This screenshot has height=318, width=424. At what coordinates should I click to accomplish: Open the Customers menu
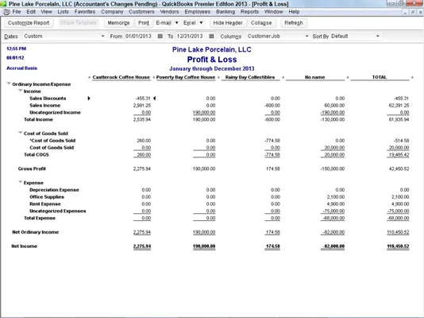pyautogui.click(x=141, y=12)
